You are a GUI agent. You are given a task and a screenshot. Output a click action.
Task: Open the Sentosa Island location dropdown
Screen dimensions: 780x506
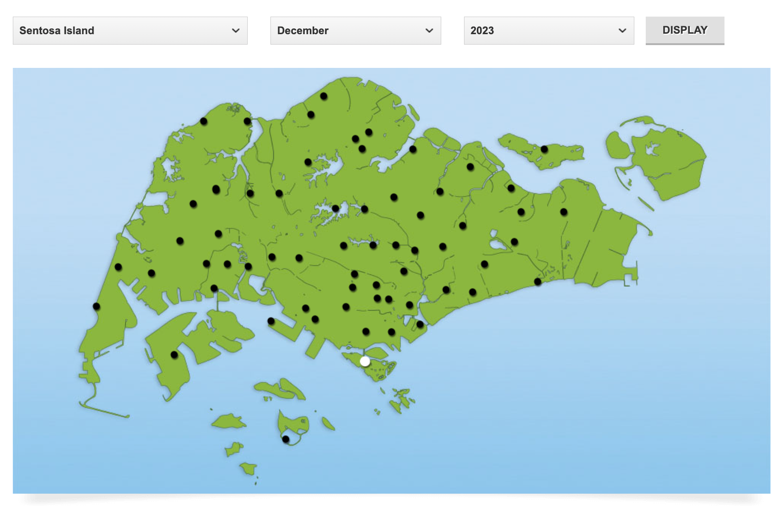point(130,30)
